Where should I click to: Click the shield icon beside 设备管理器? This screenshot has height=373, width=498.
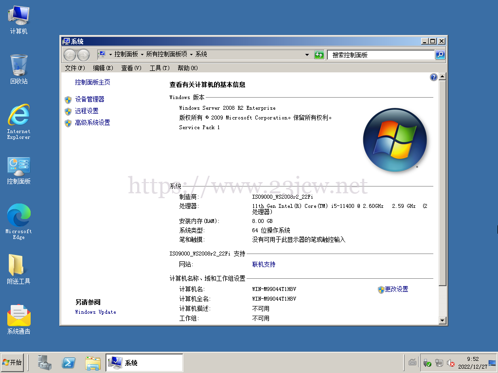pyautogui.click(x=68, y=100)
